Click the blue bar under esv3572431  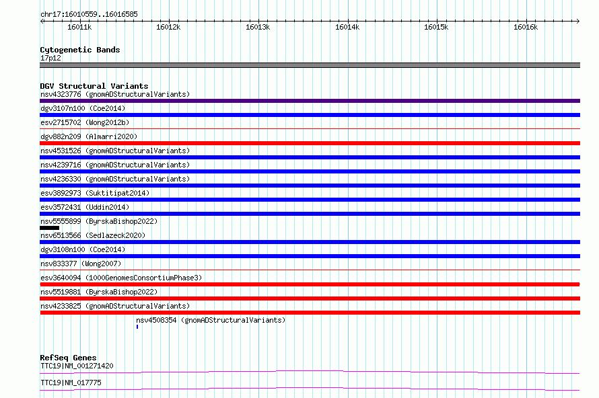click(x=310, y=214)
